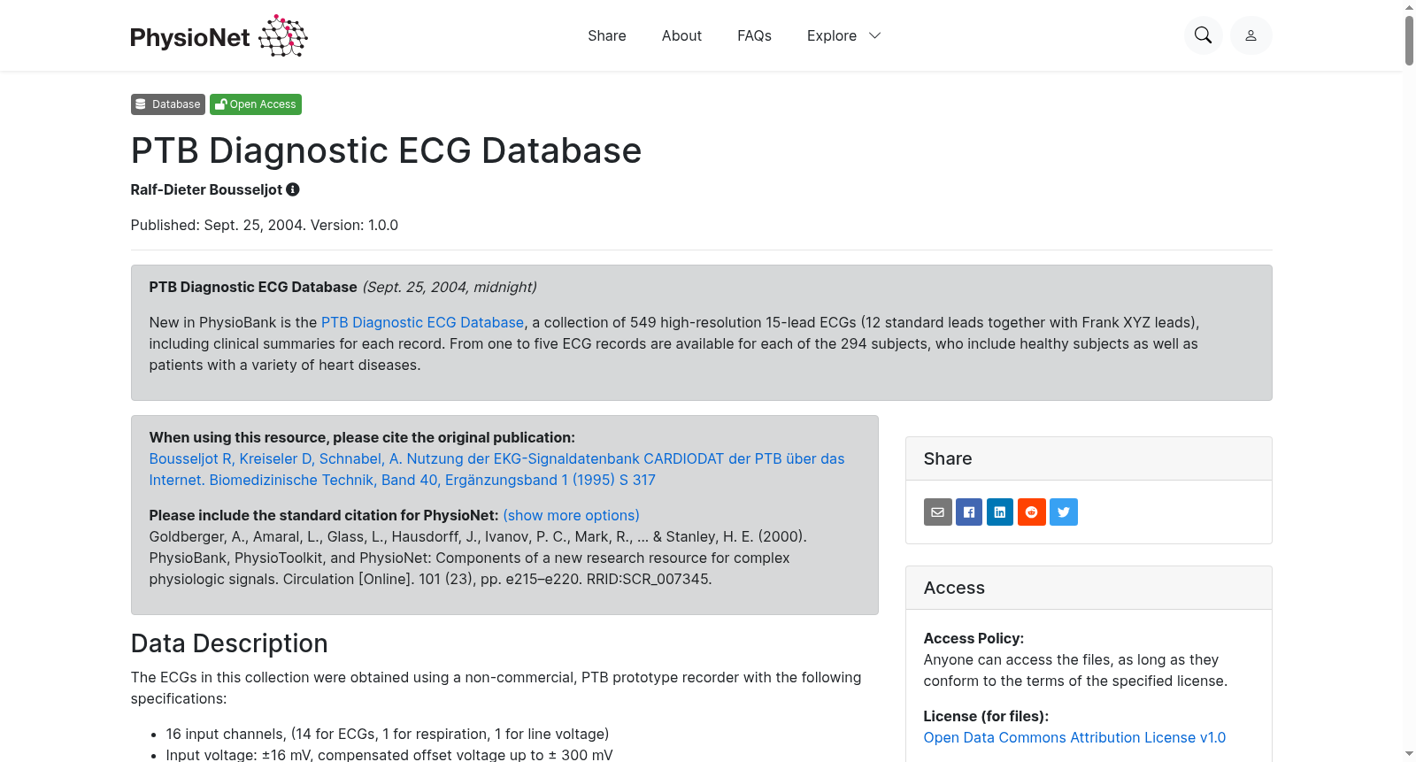Share on Facebook icon
The image size is (1416, 762).
(969, 512)
